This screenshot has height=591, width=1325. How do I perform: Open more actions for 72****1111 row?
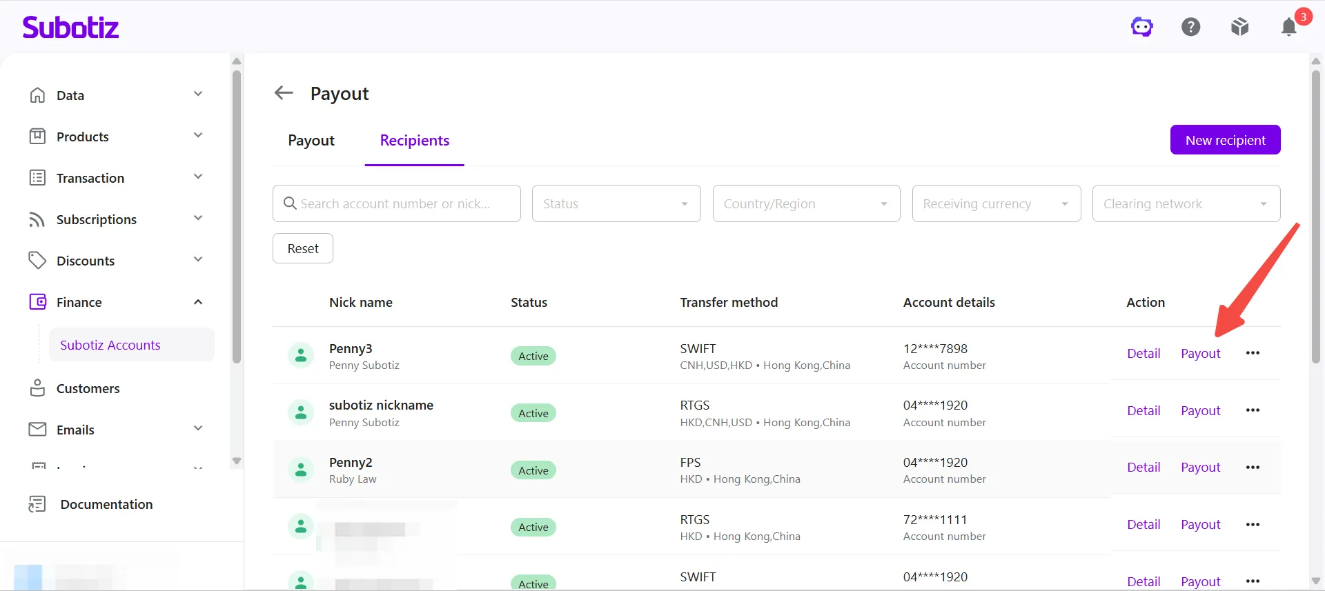tap(1253, 525)
